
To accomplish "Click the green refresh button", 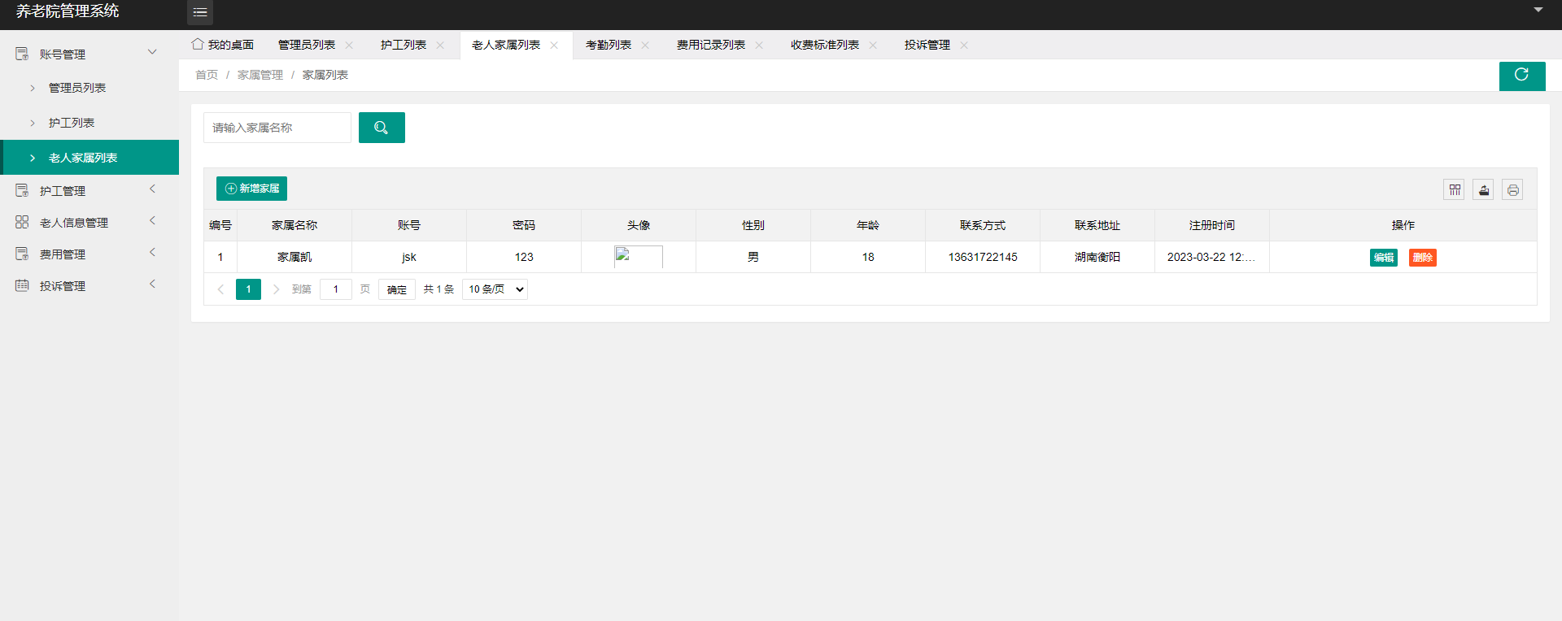I will click(x=1522, y=76).
